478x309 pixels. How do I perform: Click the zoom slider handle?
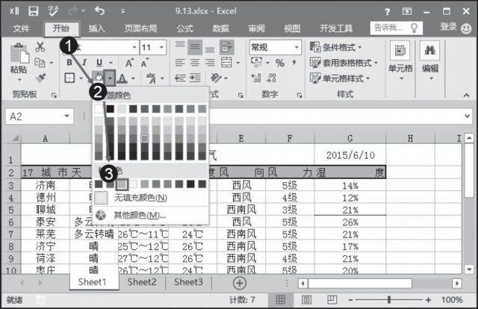[389, 300]
